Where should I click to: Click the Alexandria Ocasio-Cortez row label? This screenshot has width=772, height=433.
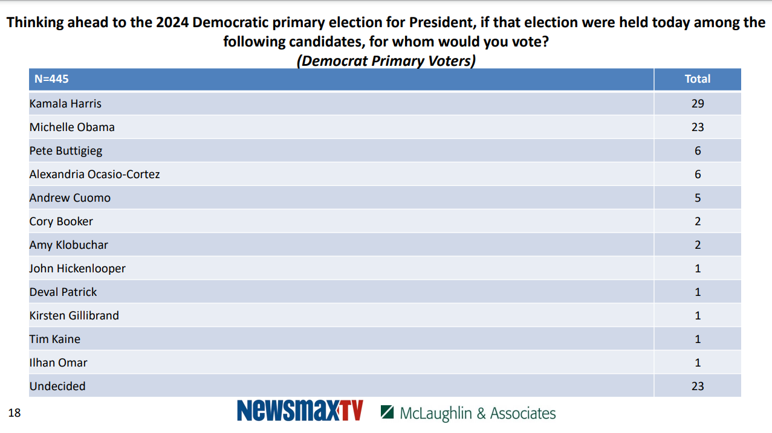tap(94, 175)
